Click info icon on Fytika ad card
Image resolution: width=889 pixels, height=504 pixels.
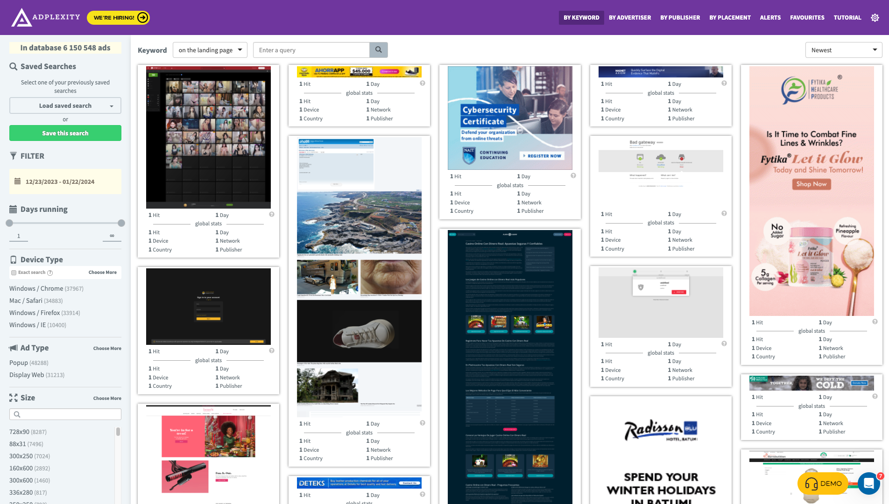(x=875, y=322)
